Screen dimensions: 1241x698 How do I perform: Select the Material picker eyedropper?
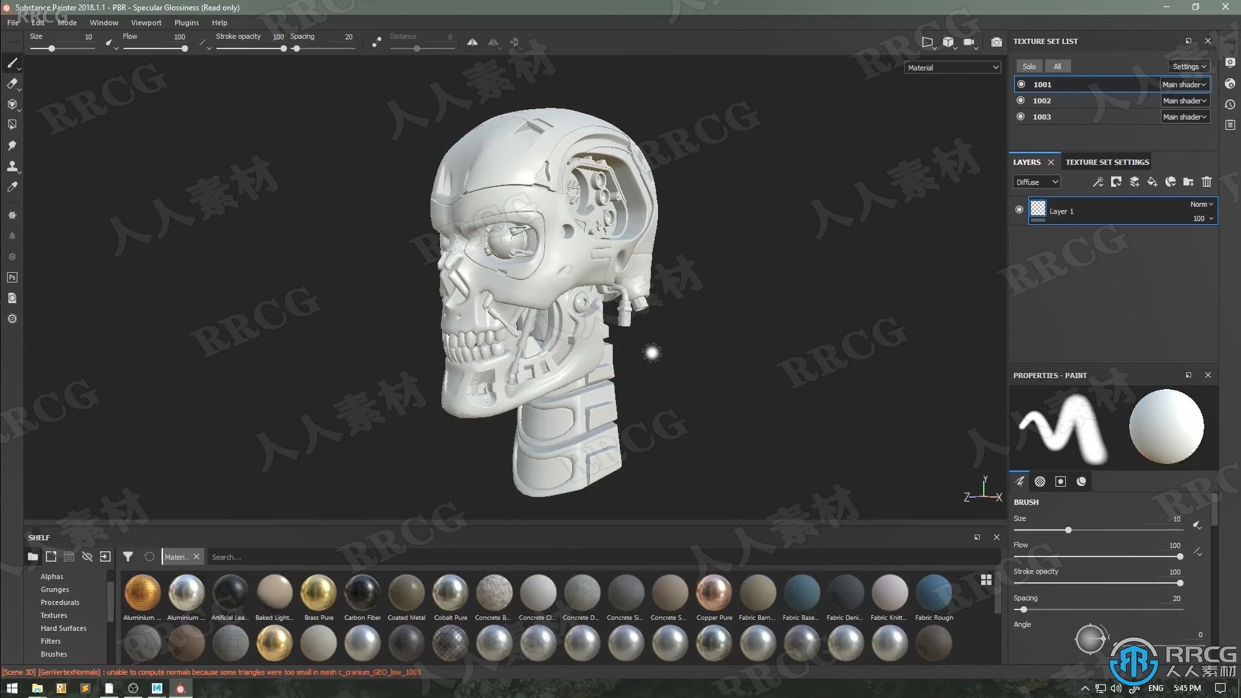(12, 187)
